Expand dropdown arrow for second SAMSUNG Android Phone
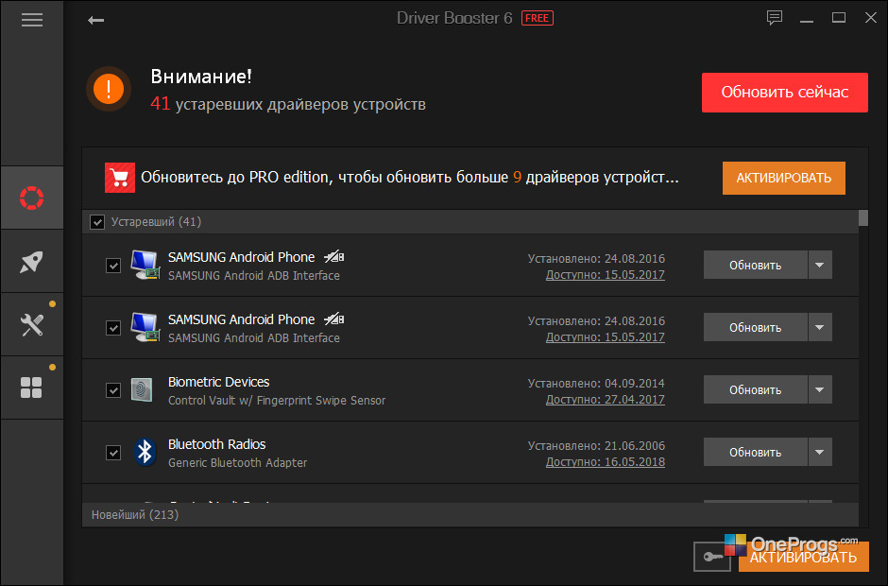 [820, 327]
